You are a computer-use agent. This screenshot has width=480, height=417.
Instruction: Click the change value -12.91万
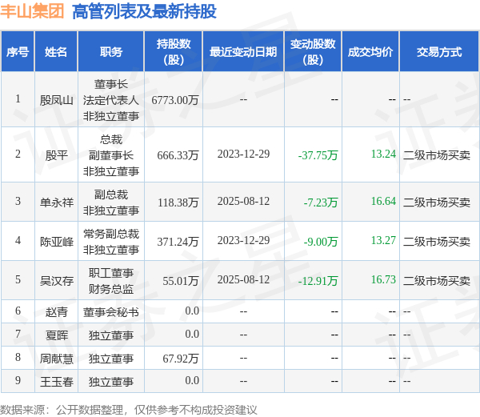[x=318, y=281]
